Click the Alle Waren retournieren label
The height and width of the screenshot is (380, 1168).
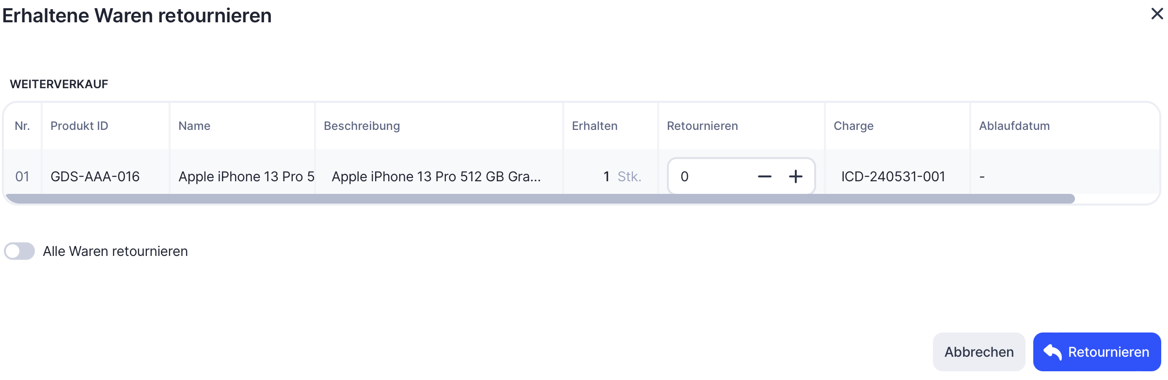coord(115,251)
